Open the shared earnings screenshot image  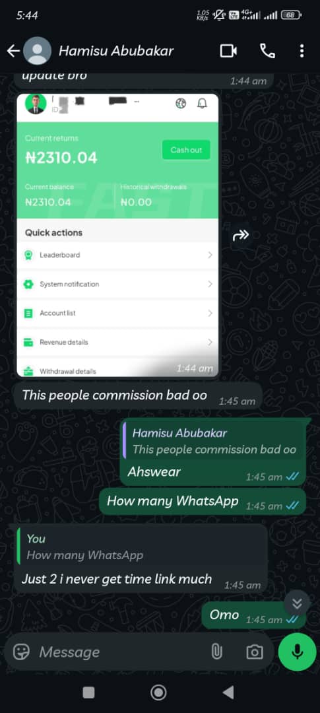tap(117, 235)
